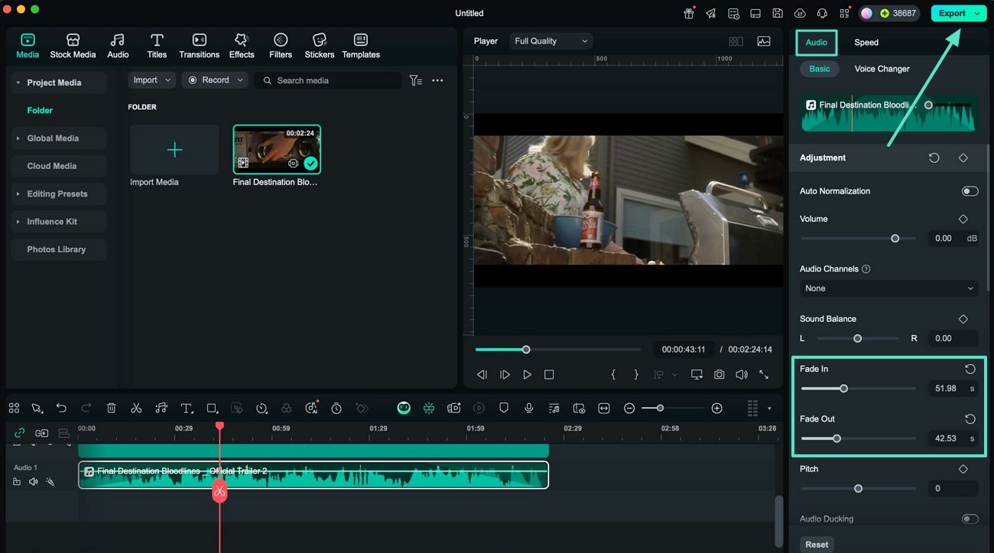Image resolution: width=994 pixels, height=553 pixels.
Task: Open the Effects tab
Action: coord(242,46)
